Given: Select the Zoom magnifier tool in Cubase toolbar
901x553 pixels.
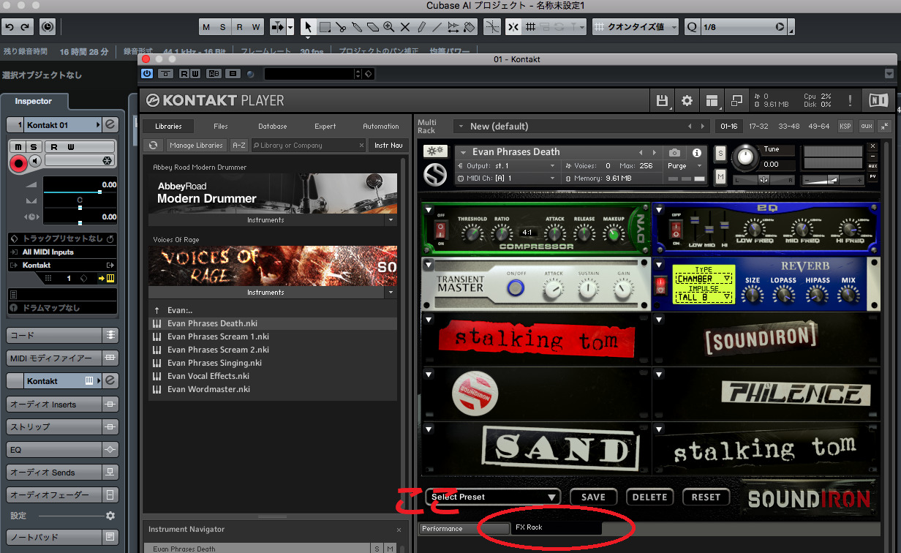Looking at the screenshot, I should click(389, 27).
